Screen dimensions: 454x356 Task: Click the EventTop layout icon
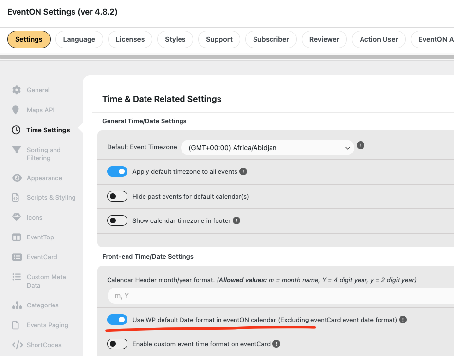(17, 237)
